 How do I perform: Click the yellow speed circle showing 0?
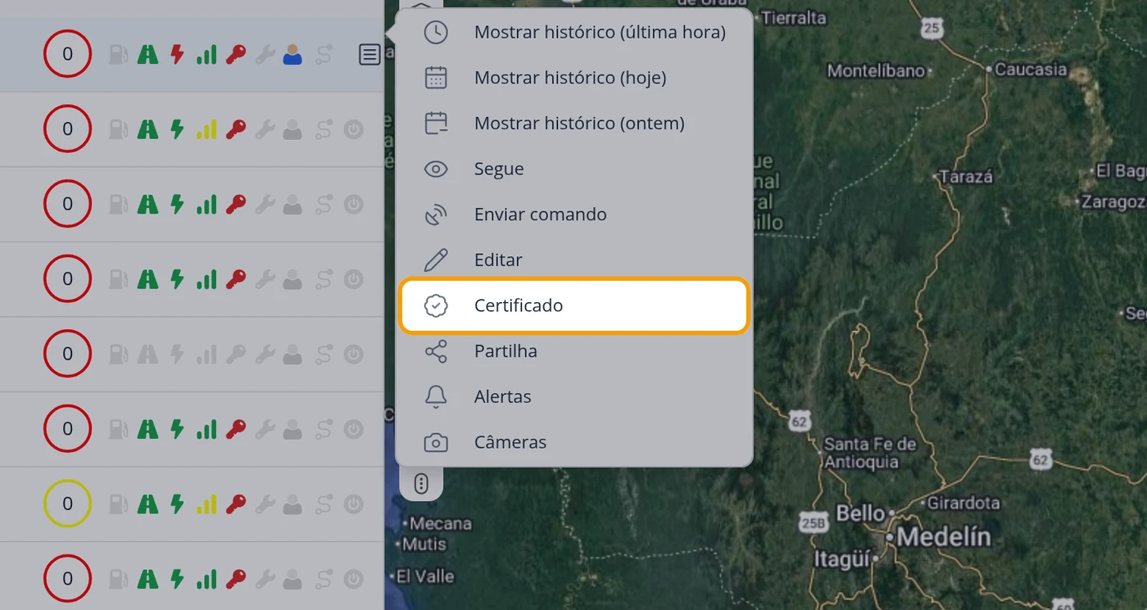click(x=67, y=504)
